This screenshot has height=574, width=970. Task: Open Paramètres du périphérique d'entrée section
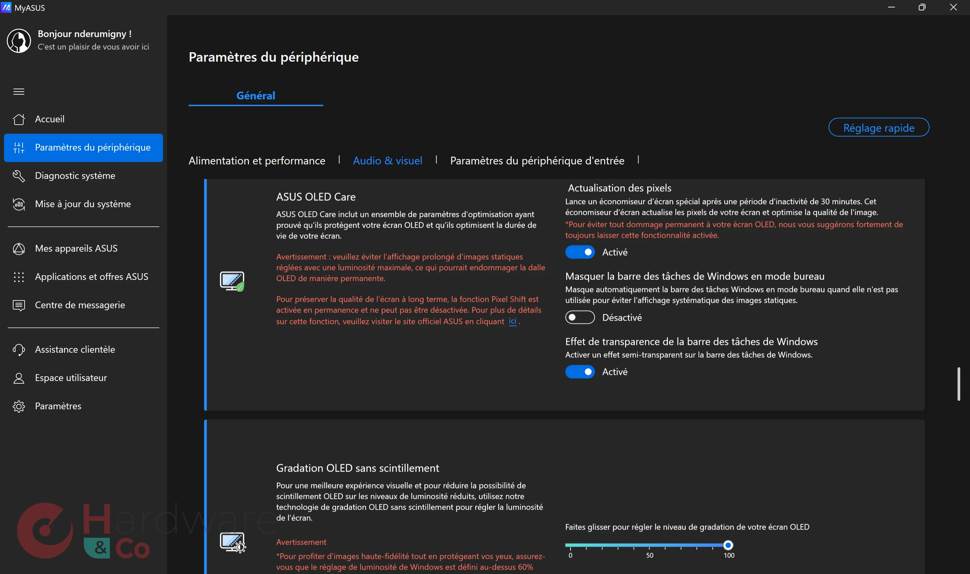pos(537,161)
